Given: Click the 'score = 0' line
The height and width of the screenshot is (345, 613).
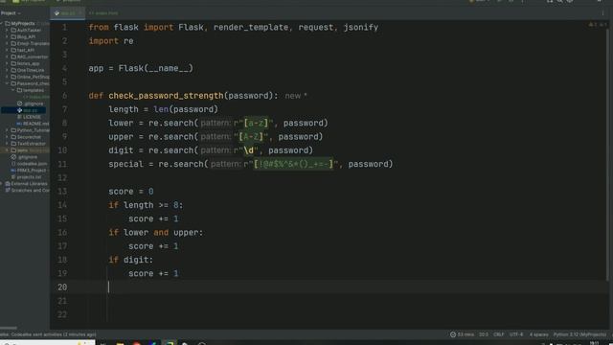Looking at the screenshot, I should (x=131, y=192).
